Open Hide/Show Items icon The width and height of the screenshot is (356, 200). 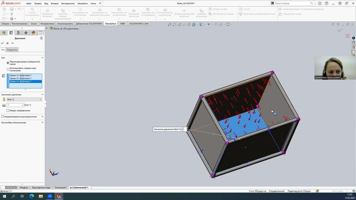(x=209, y=24)
